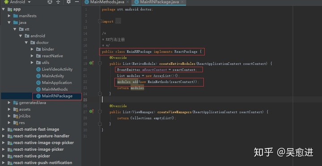Select MainRNPackage class in tree
Screen dimensions: 322x166
[57, 96]
